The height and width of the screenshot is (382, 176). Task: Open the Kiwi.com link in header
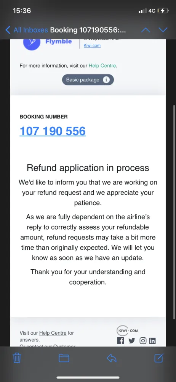pos(92,45)
